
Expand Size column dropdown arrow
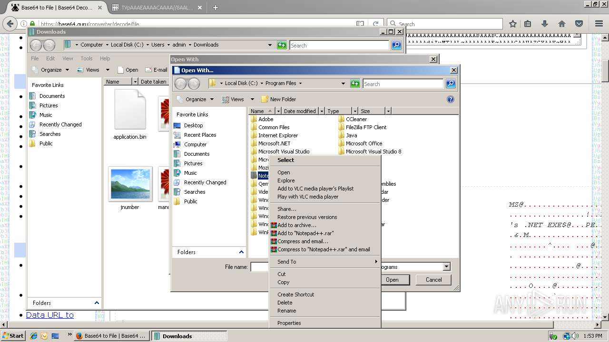388,111
